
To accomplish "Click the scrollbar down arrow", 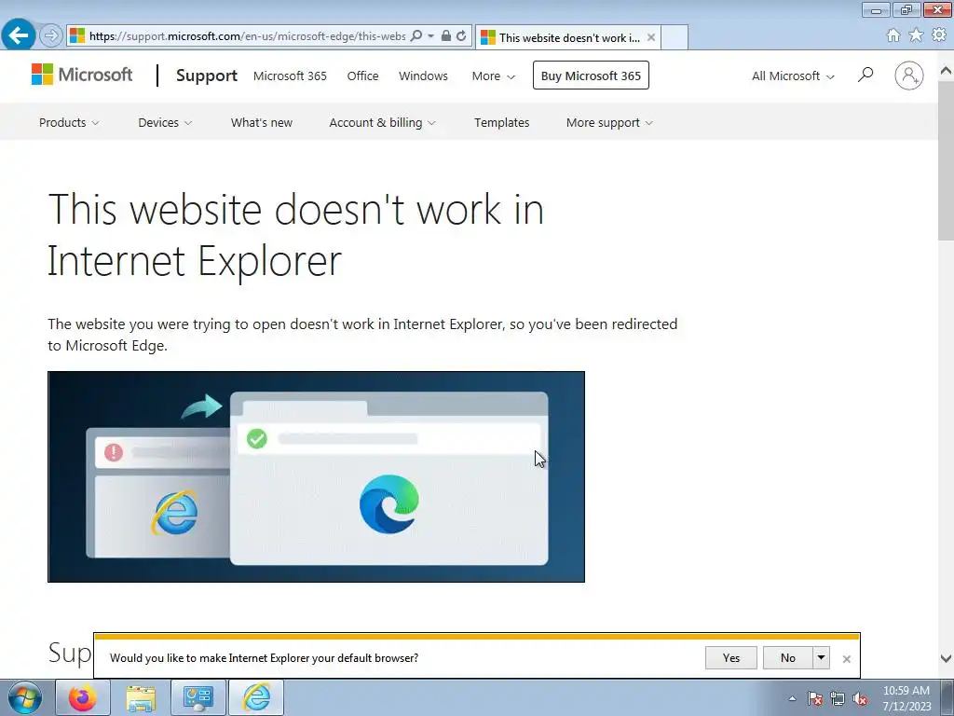I will [946, 658].
